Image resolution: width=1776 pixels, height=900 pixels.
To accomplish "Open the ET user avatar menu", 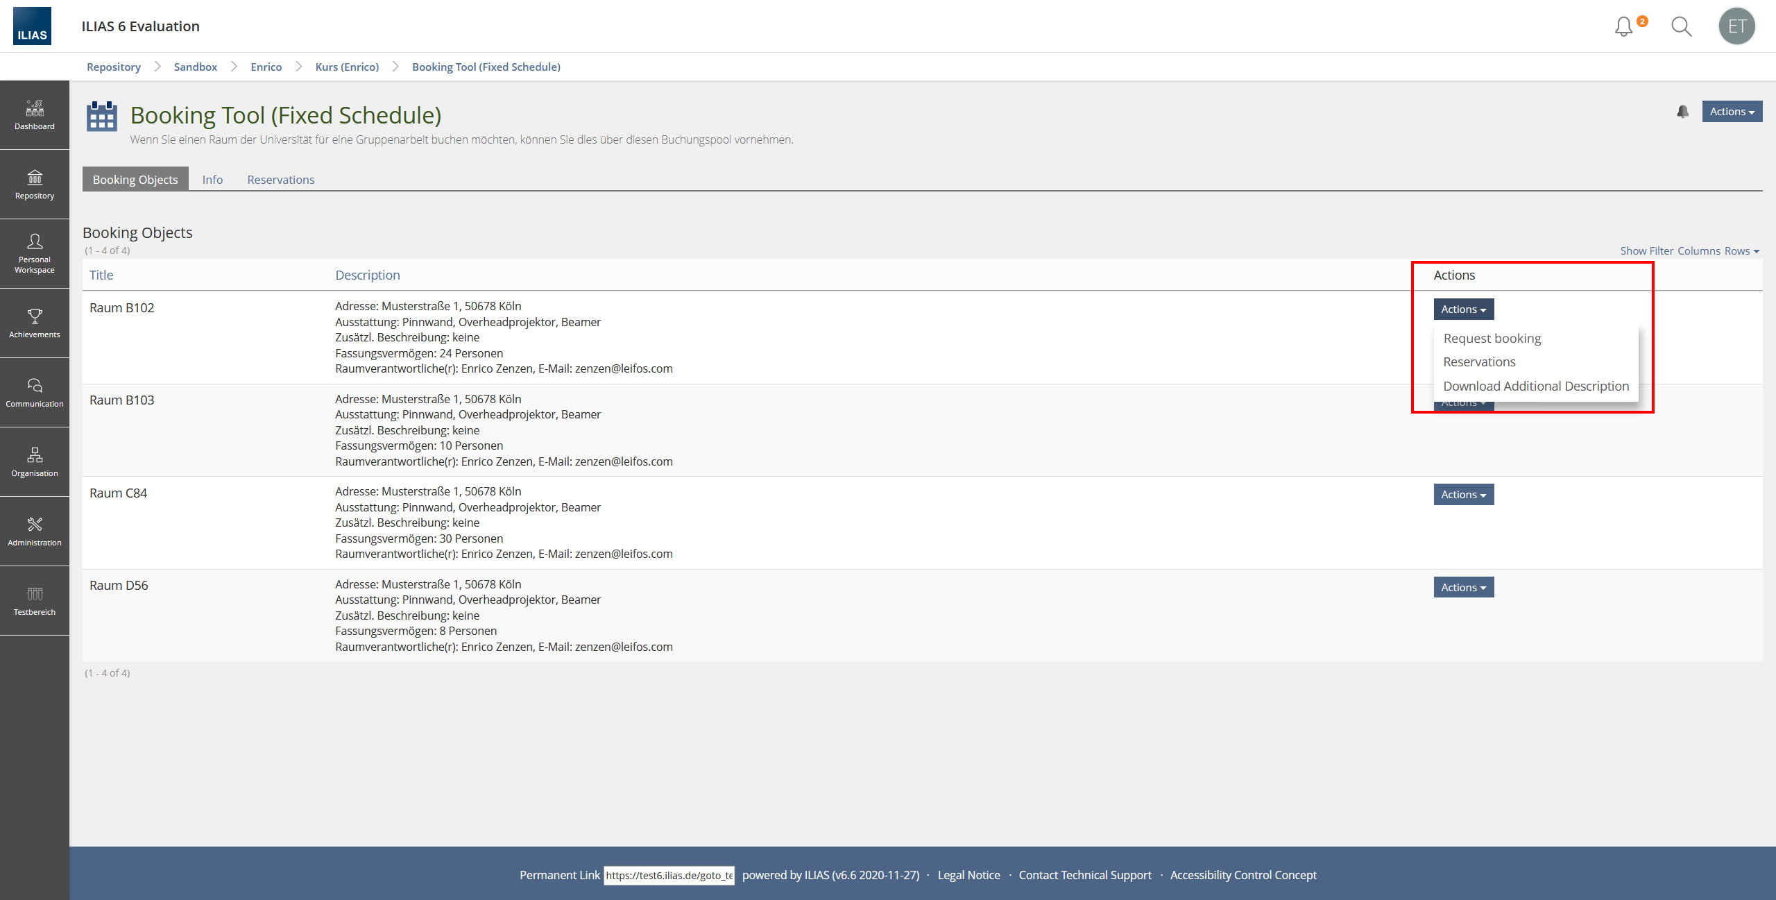I will pyautogui.click(x=1736, y=26).
